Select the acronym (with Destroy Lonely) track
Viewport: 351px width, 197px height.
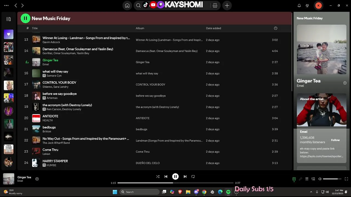(x=67, y=105)
